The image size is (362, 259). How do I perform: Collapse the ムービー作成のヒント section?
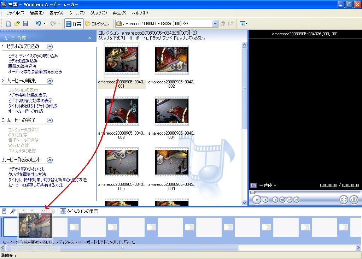pyautogui.click(x=49, y=160)
